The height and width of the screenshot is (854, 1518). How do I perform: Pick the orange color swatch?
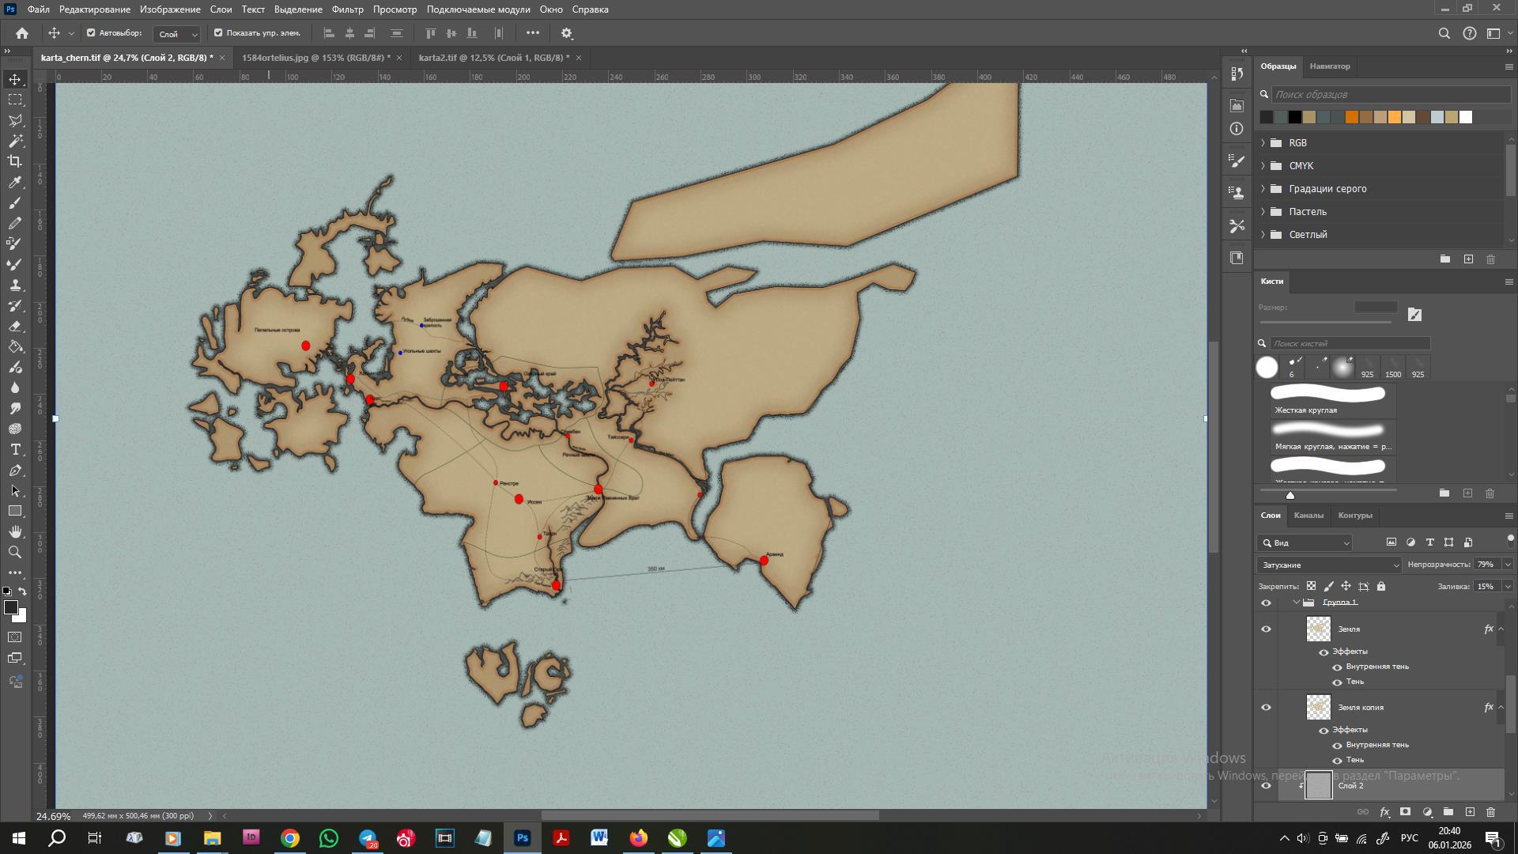(x=1352, y=117)
